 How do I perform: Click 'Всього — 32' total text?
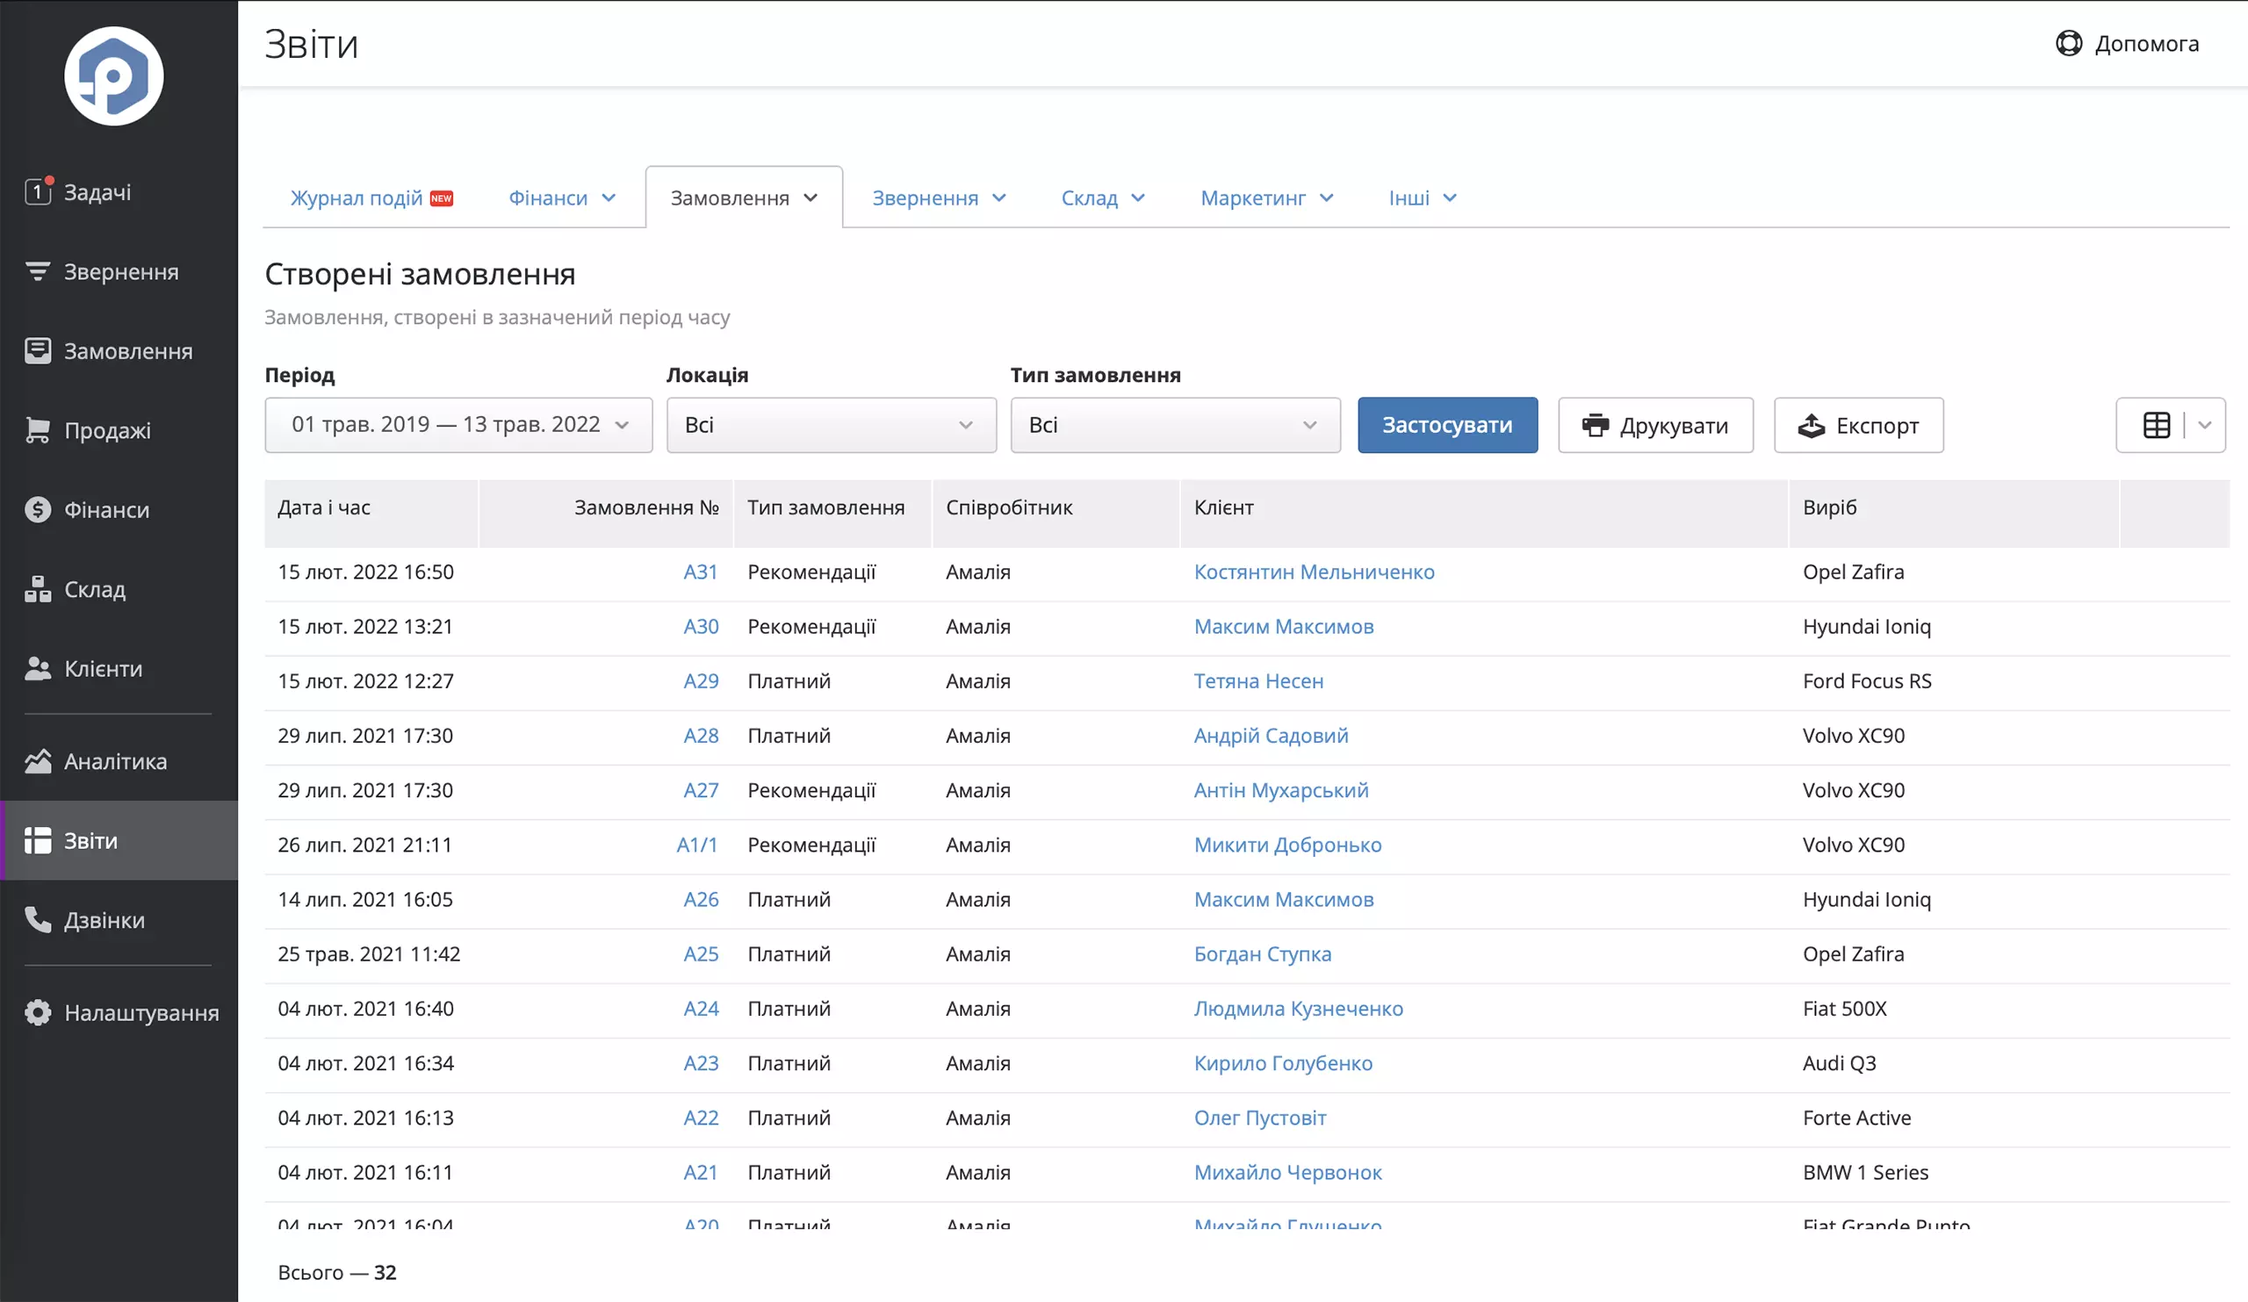(336, 1271)
